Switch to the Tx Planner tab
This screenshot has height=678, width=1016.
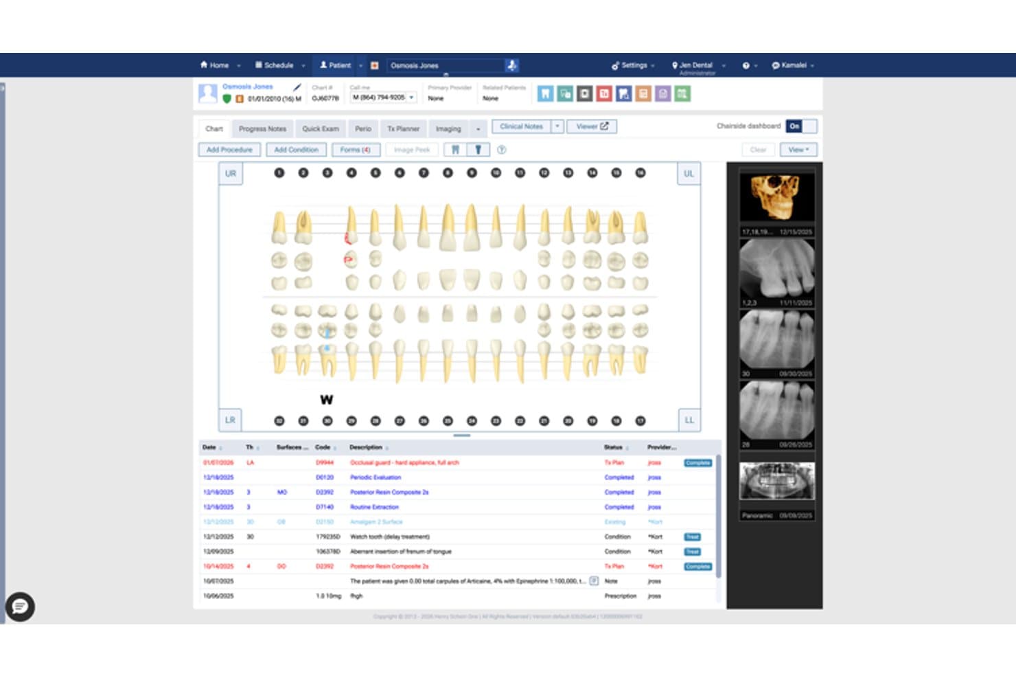pos(403,129)
